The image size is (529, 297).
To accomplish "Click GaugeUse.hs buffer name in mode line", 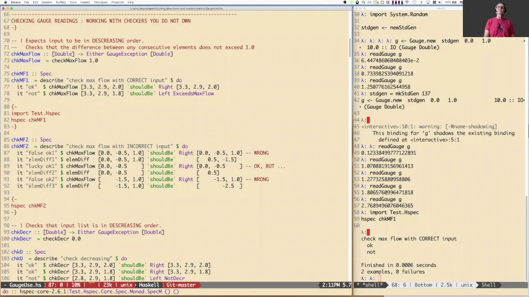I will click(x=25, y=285).
